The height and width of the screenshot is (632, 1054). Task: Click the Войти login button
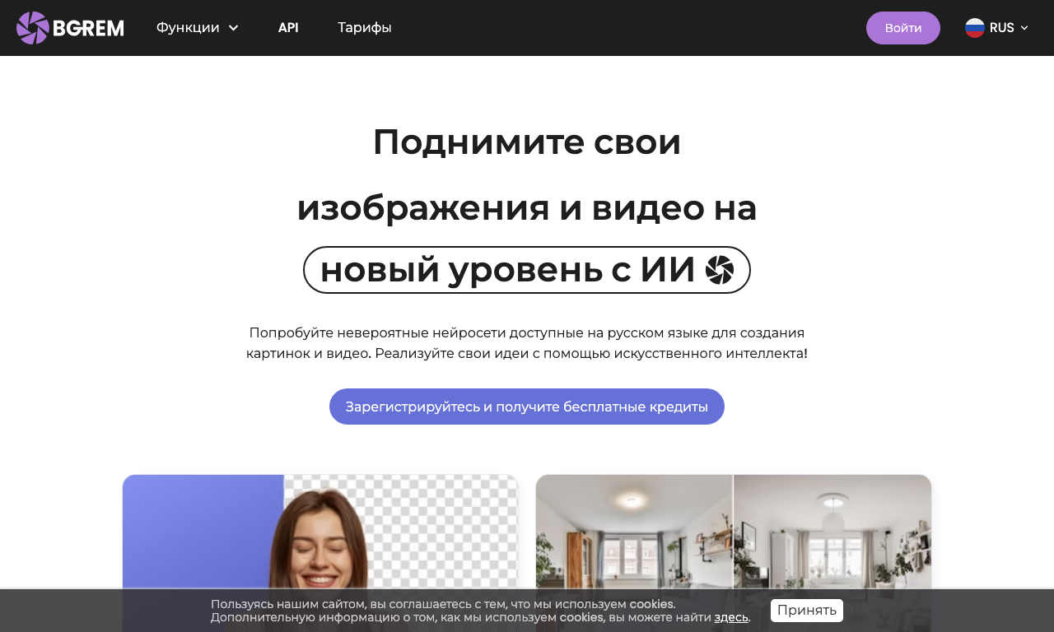coord(903,28)
